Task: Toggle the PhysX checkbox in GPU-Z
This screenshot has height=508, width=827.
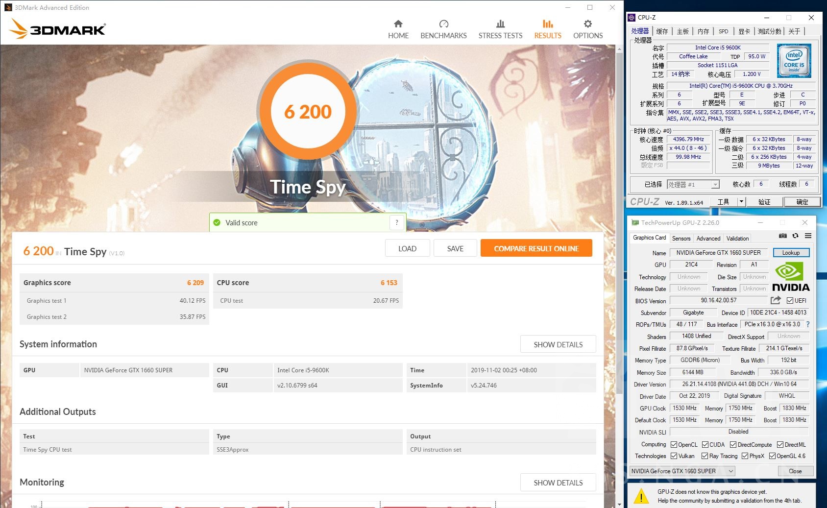Action: coord(745,456)
